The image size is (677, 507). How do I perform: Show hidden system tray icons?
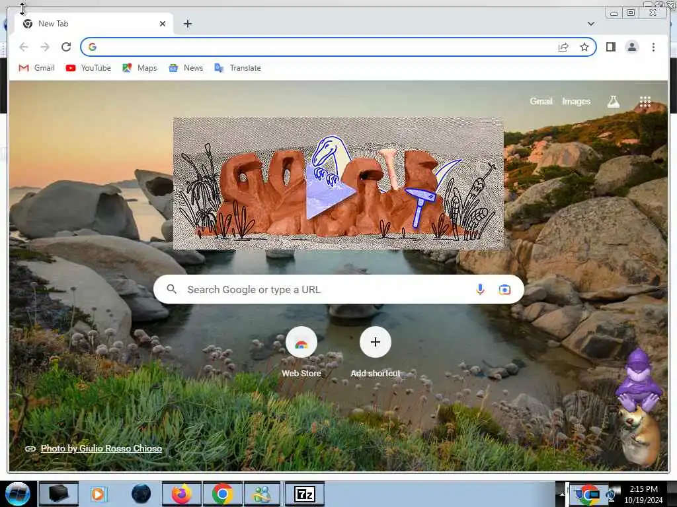point(562,494)
